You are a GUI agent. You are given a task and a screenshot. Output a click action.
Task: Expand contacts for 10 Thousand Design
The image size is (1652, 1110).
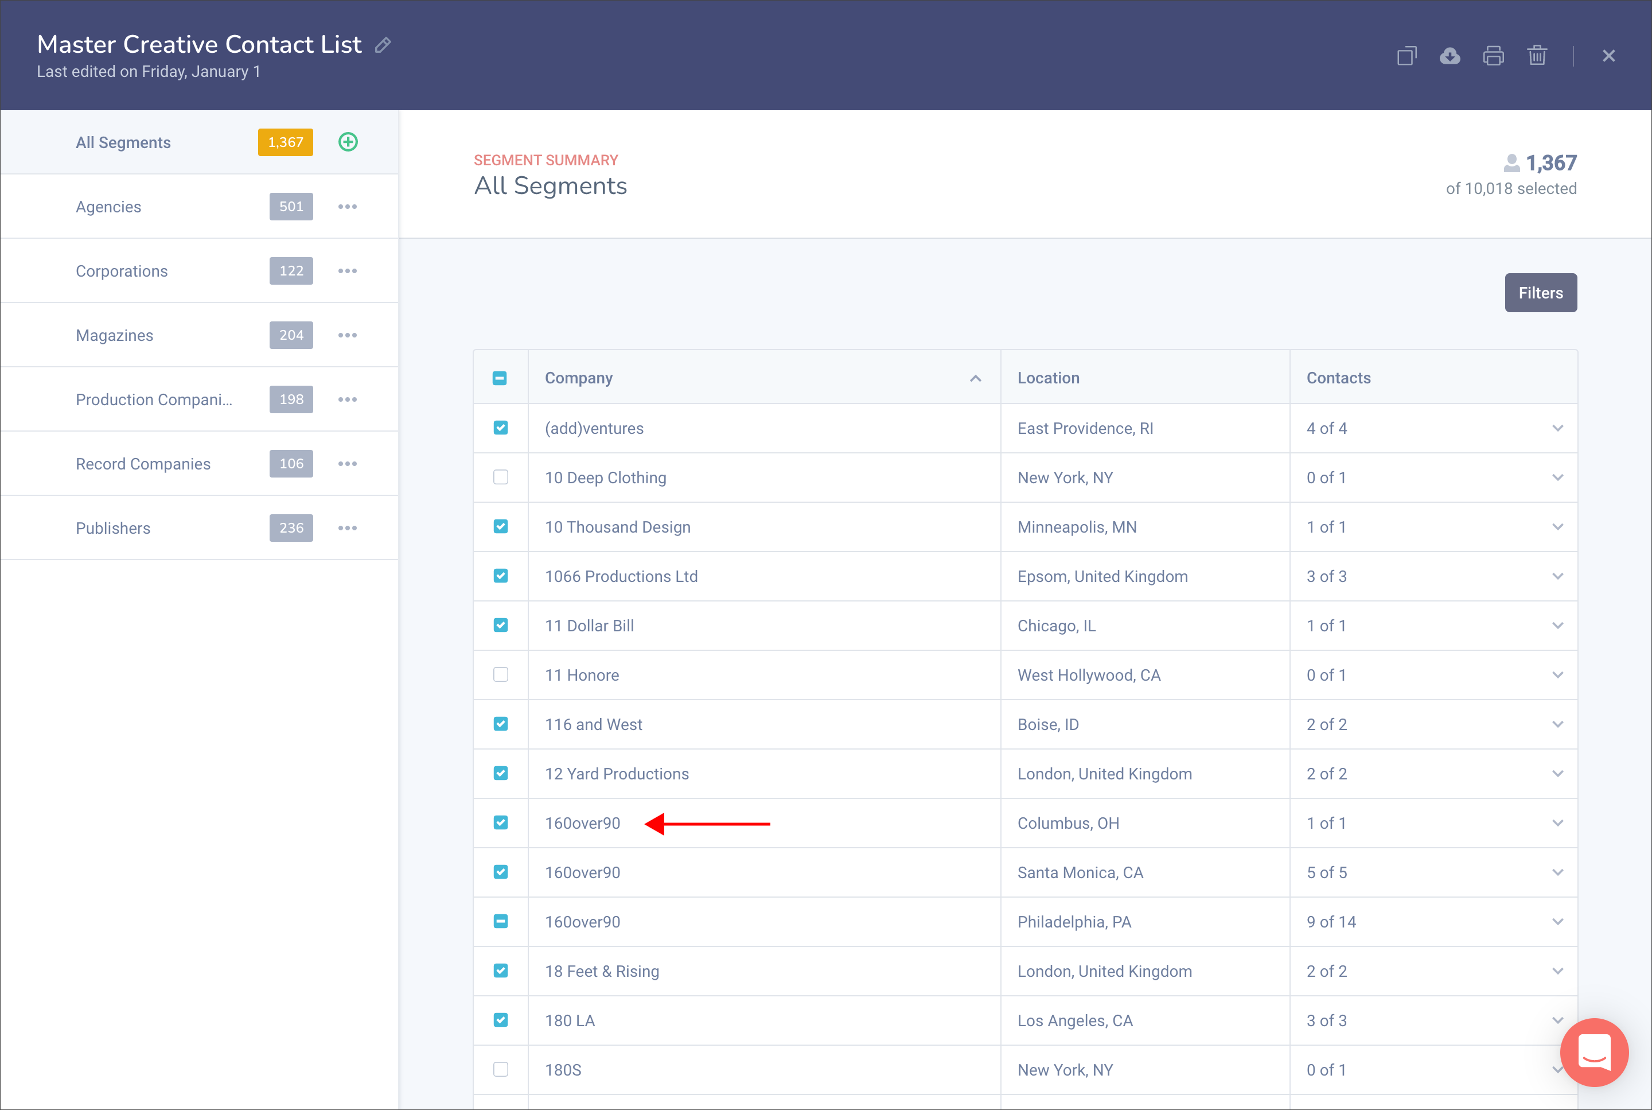click(x=1557, y=527)
